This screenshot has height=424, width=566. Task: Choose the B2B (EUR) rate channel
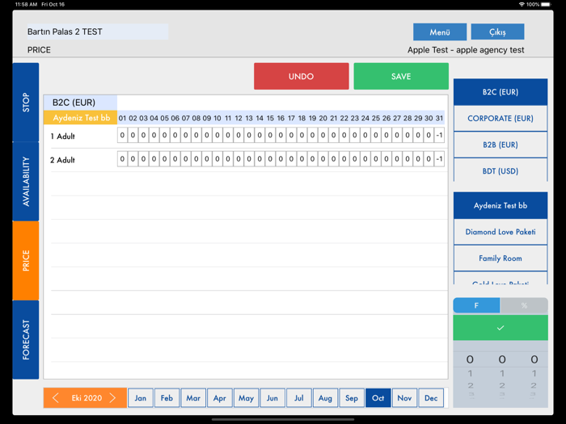[501, 145]
